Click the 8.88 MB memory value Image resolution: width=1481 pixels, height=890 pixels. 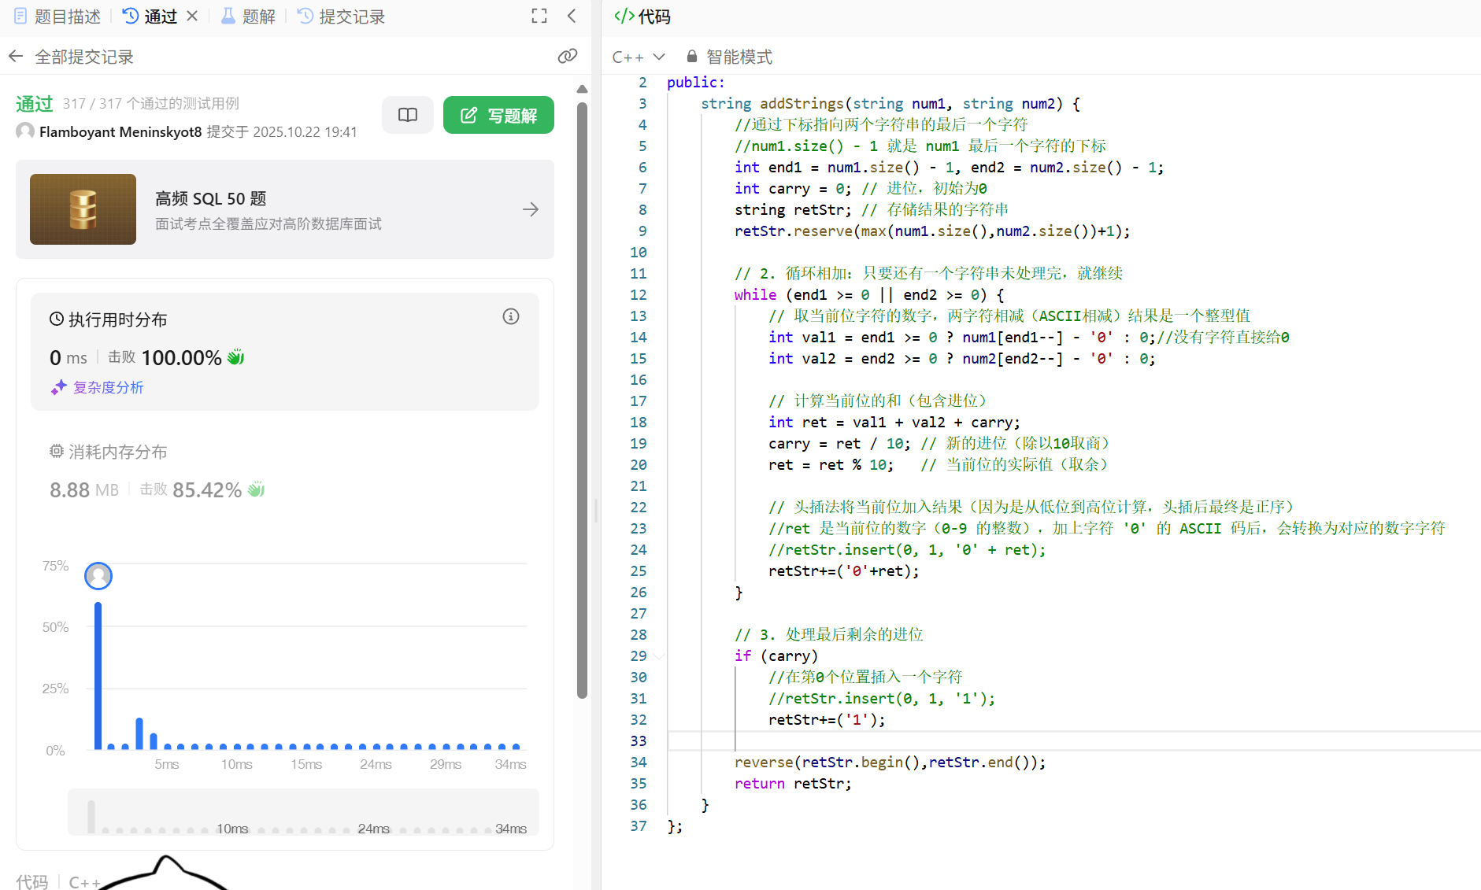pyautogui.click(x=84, y=489)
